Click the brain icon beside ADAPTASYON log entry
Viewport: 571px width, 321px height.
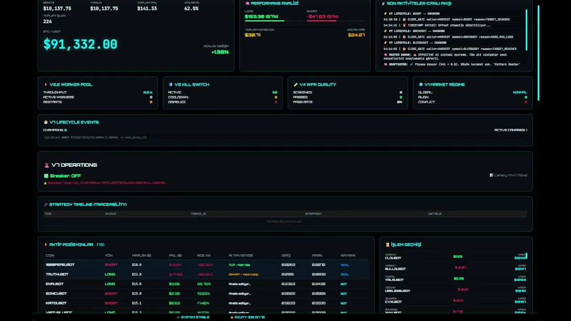(x=385, y=64)
